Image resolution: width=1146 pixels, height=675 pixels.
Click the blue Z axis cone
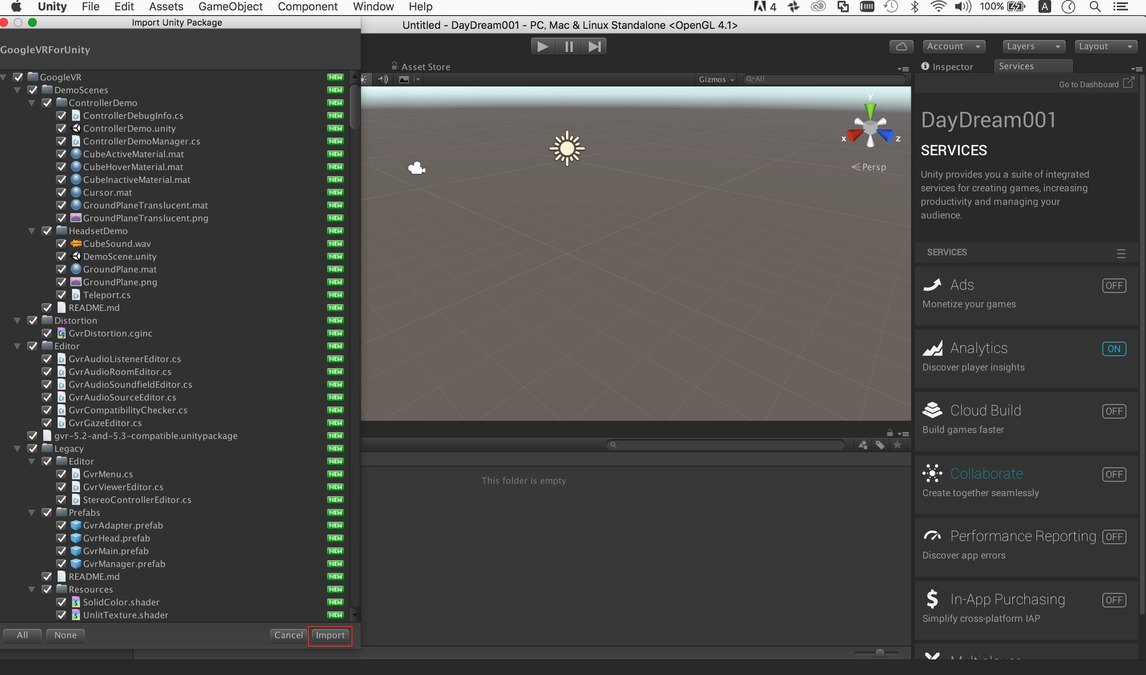tap(886, 135)
